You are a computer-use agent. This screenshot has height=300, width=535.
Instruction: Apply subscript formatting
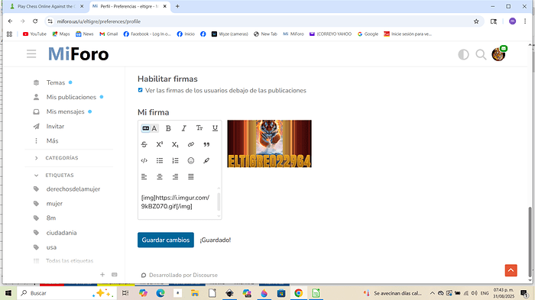(175, 144)
